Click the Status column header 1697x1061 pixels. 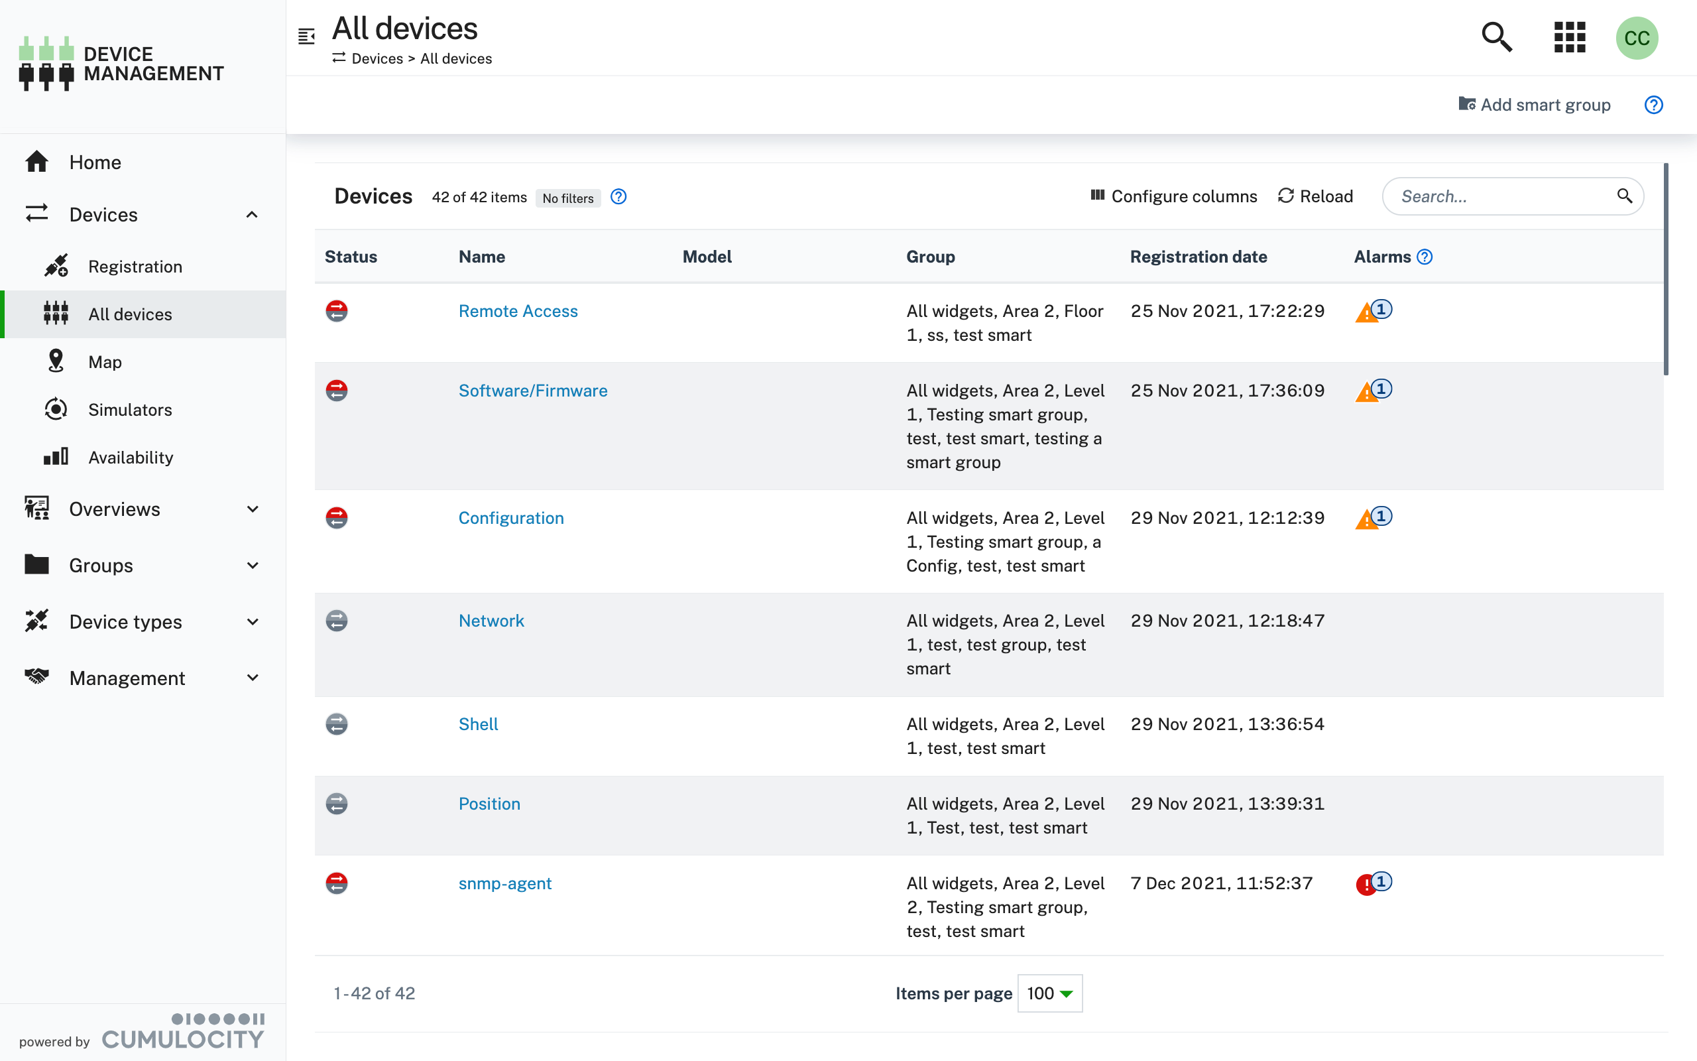[351, 257]
